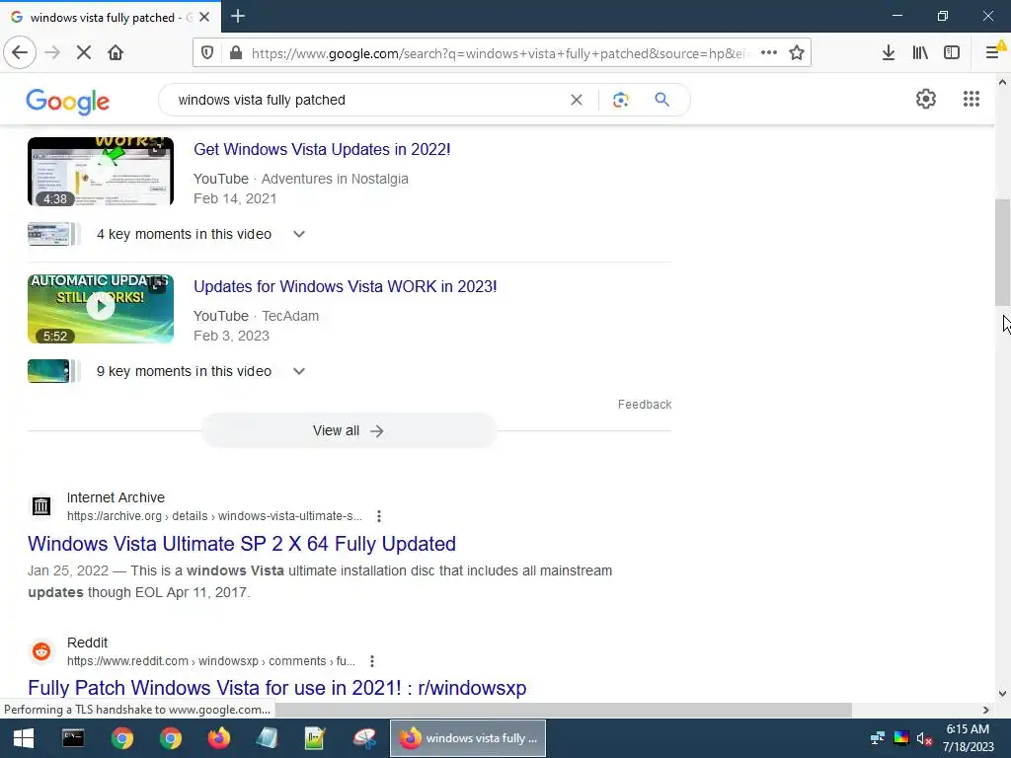Image resolution: width=1011 pixels, height=758 pixels.
Task: Open Firefox pinned taskbar icon
Action: [x=218, y=738]
